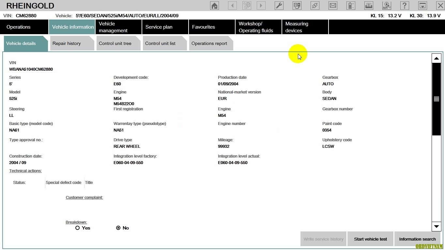Click the Status column header
Image resolution: width=445 pixels, height=250 pixels.
(19, 183)
